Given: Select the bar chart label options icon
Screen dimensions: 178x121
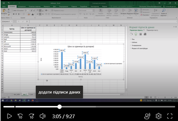Looking at the screenshot, I should [145, 34].
